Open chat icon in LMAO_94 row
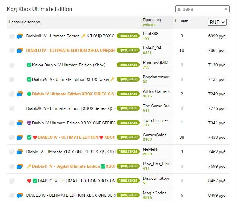The height and width of the screenshot is (201, 237). (x=19, y=51)
